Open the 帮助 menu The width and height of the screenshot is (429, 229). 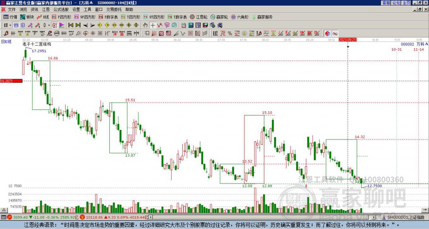(x=129, y=10)
